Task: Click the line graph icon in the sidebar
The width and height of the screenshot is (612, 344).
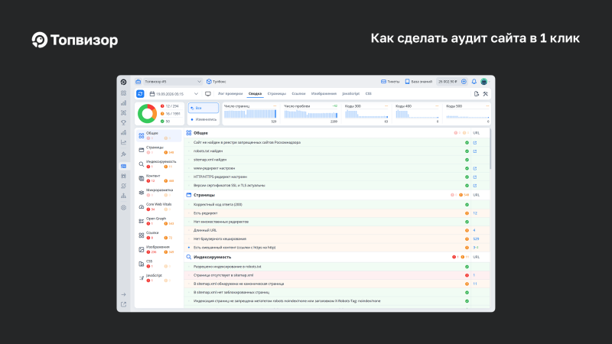Action: [x=123, y=142]
